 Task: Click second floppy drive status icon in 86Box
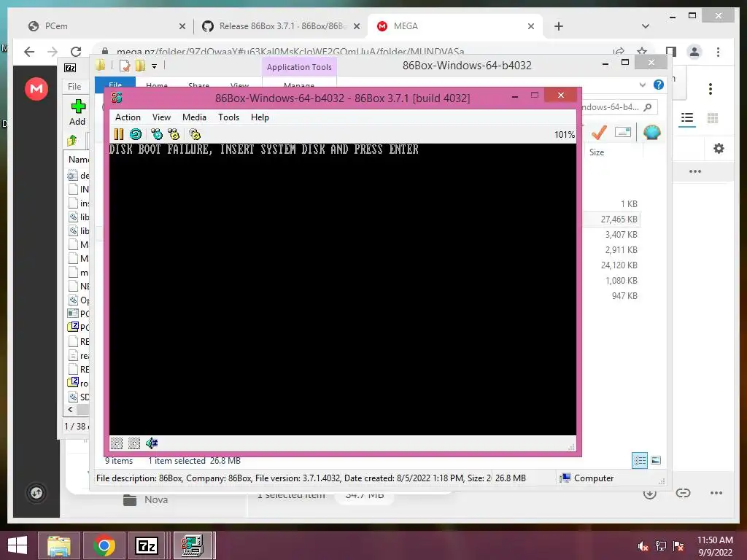click(134, 443)
